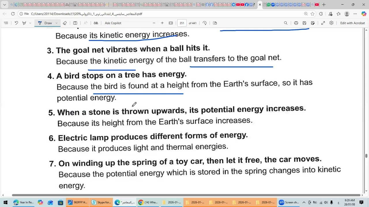This screenshot has height=207, width=369.
Task: Click Edit with Acrobat
Action: [x=353, y=23]
